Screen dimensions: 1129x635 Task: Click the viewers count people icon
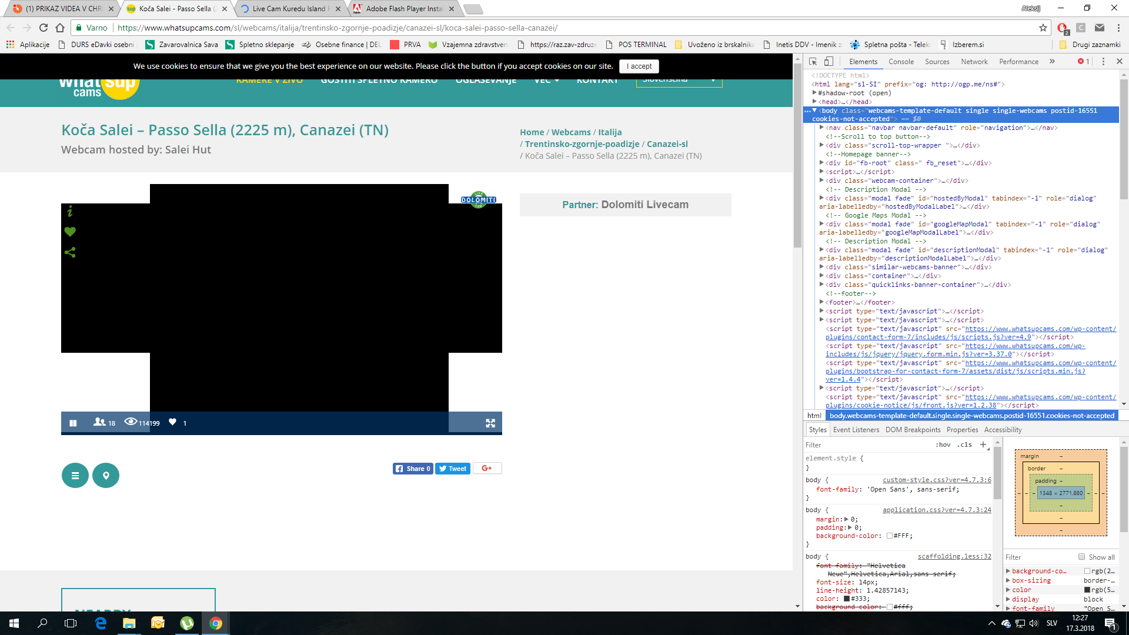pyautogui.click(x=99, y=422)
